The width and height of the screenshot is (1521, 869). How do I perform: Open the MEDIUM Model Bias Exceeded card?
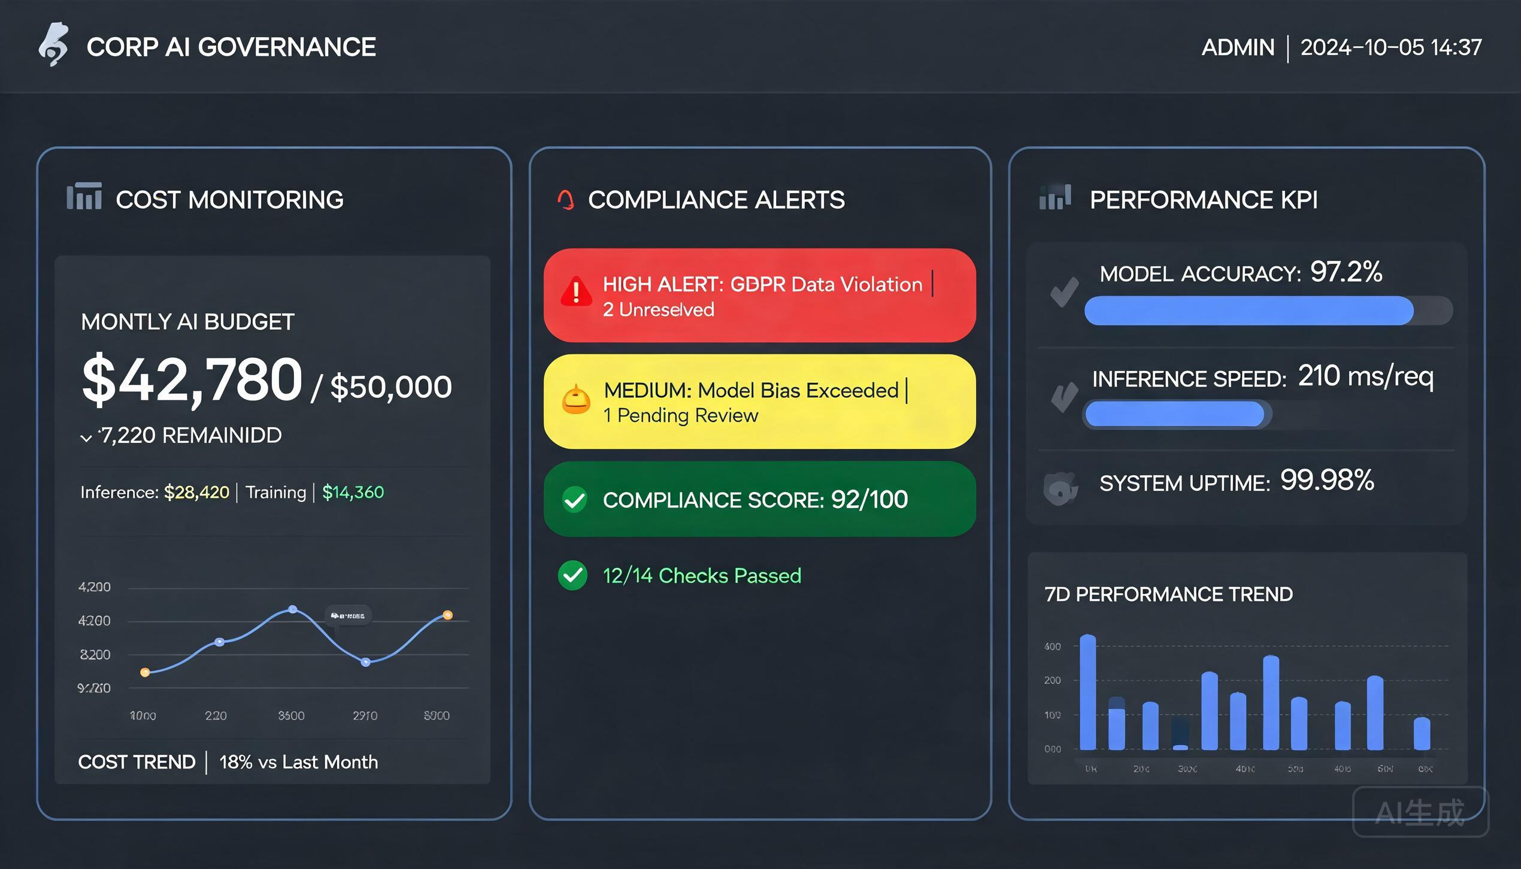click(759, 402)
